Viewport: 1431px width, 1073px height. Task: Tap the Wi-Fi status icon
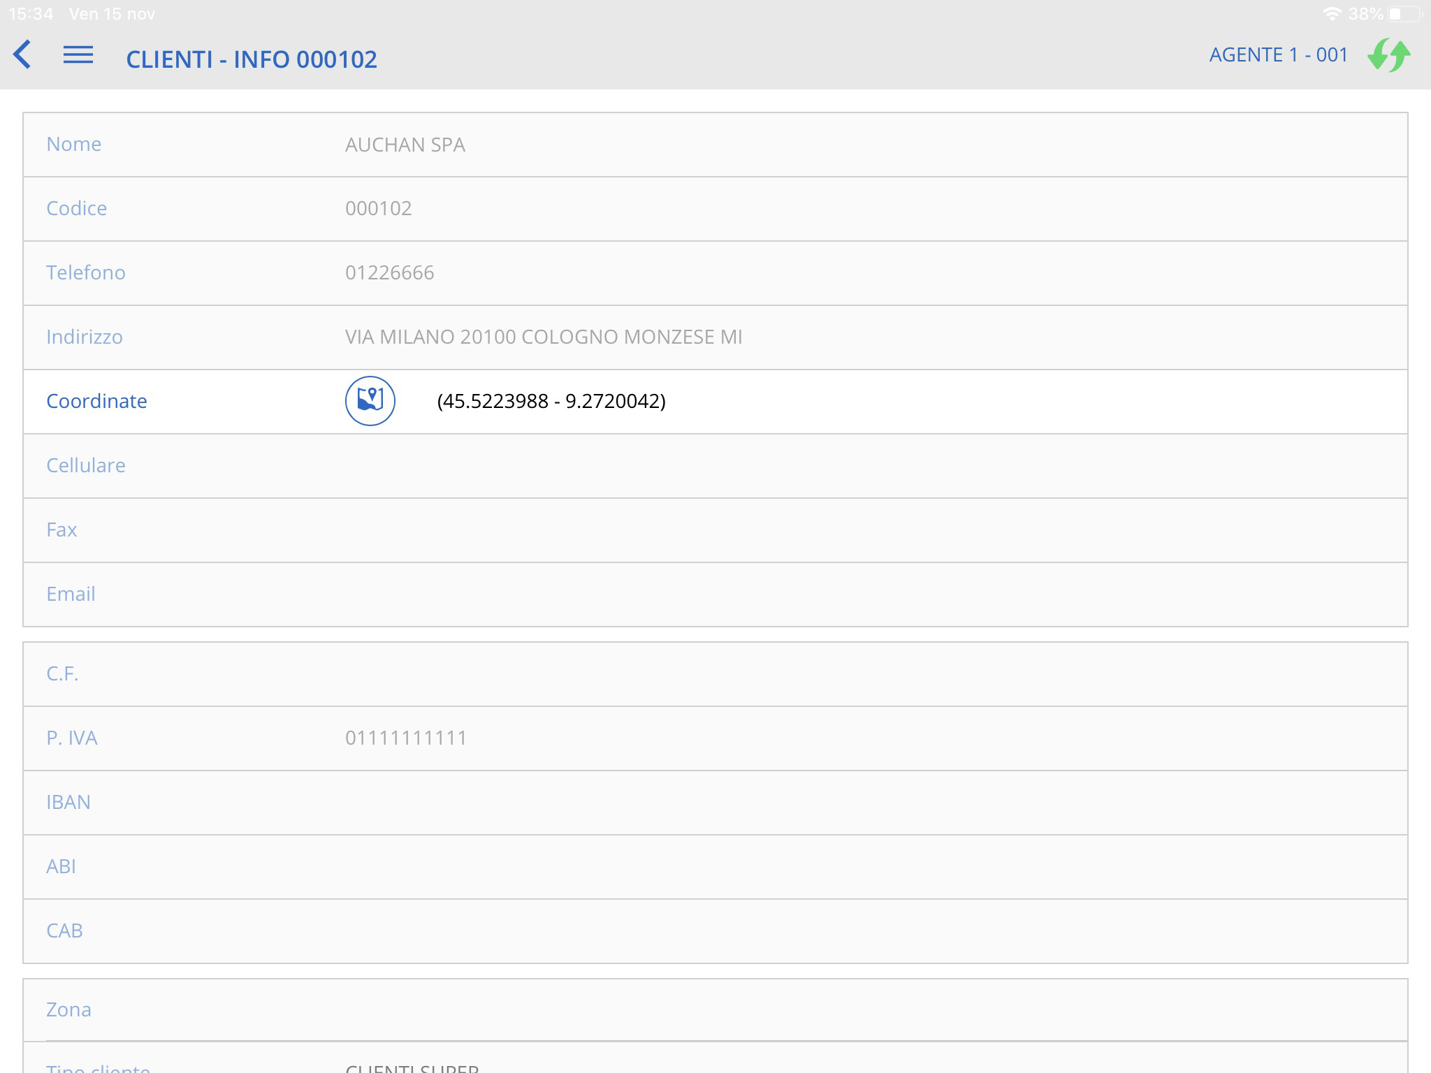coord(1332,13)
